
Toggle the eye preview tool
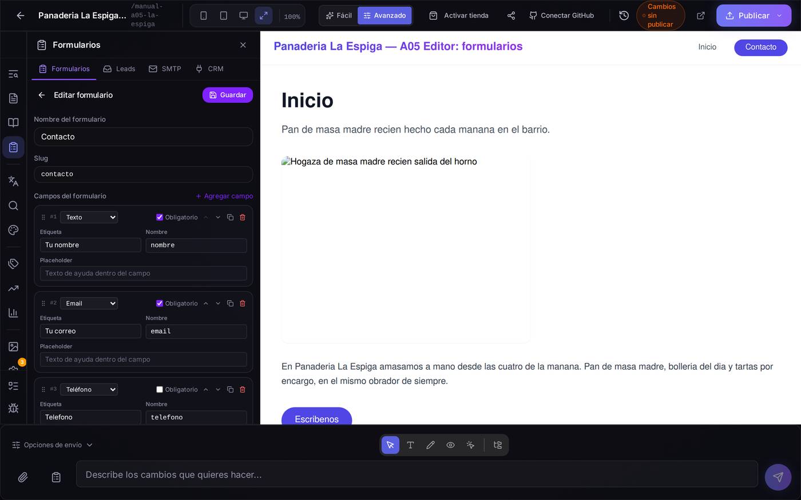[450, 445]
